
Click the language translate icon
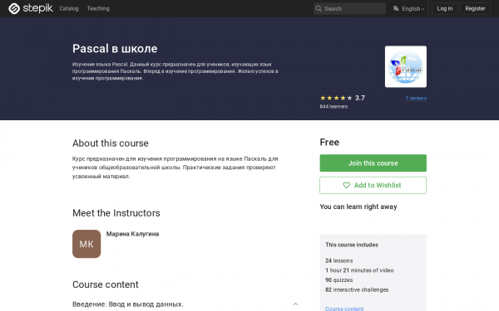click(x=396, y=8)
